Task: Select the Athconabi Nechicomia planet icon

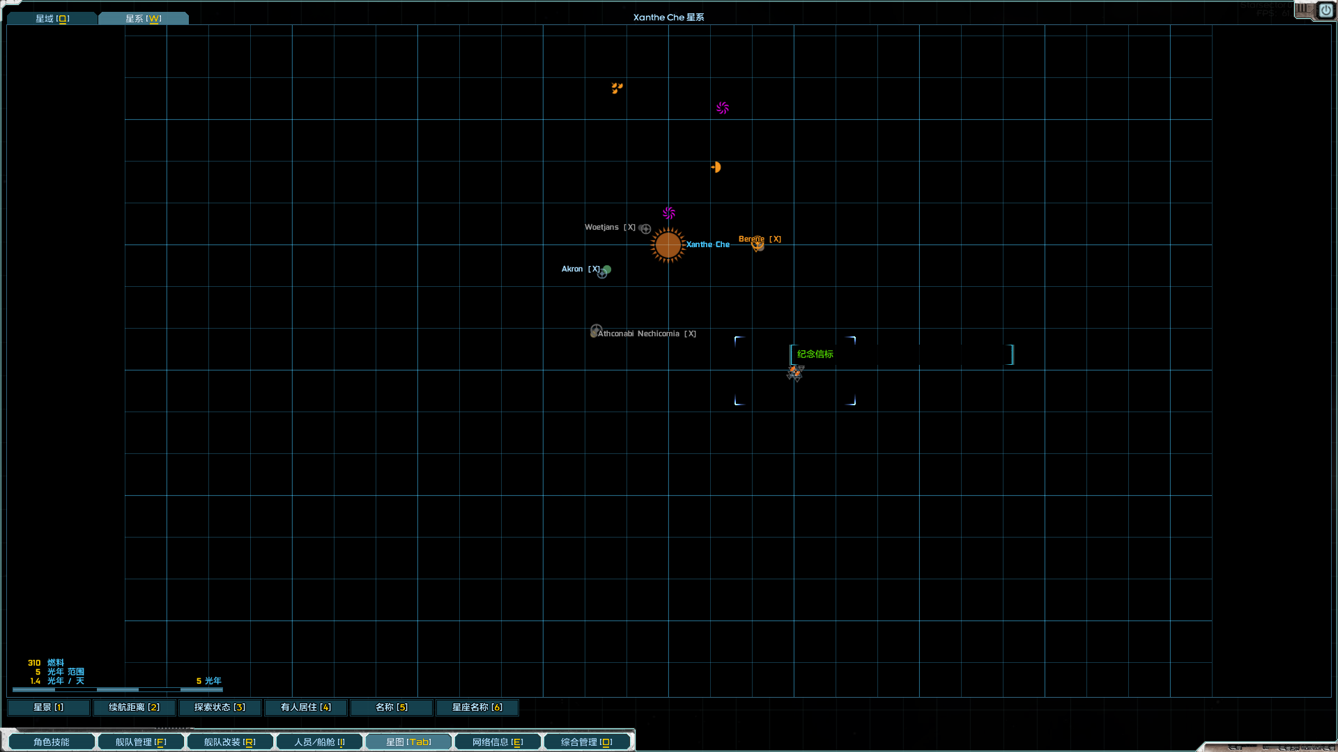Action: pyautogui.click(x=596, y=331)
